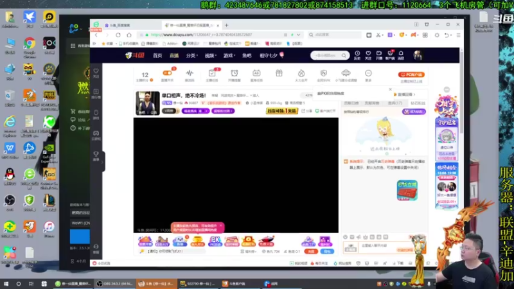Open the 首页 home menu item
The height and width of the screenshot is (289, 514).
click(157, 56)
